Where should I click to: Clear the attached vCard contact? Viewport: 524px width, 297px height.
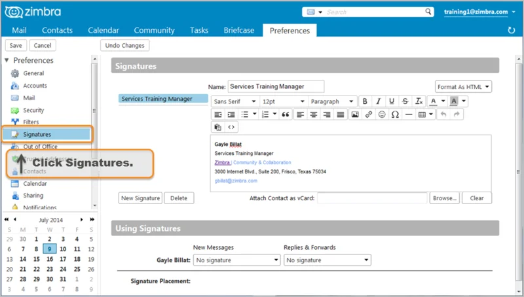477,198
